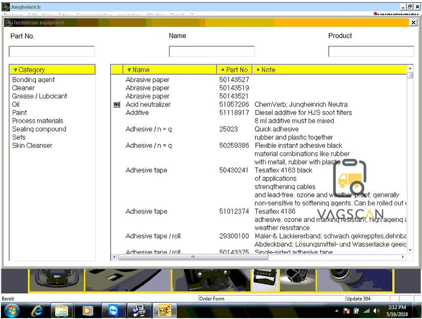Select the Skin Cleanser category
This screenshot has height=319, width=422.
[32, 146]
